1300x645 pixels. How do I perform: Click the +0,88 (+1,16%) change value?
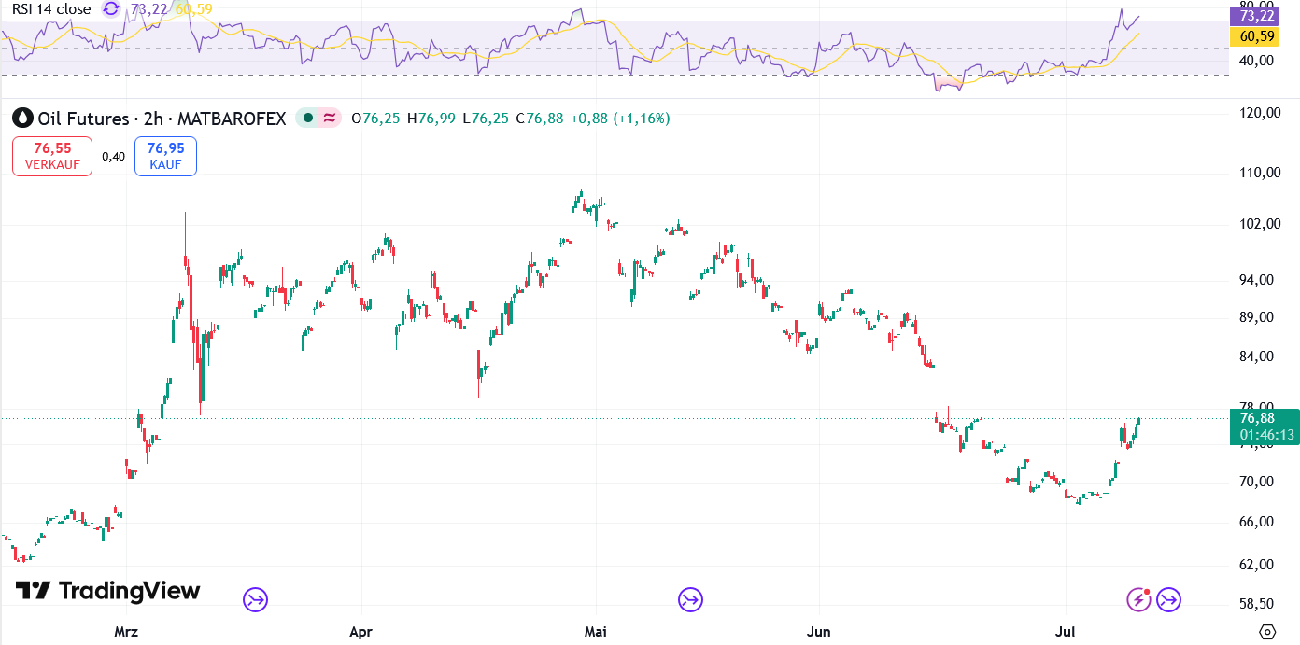(x=620, y=119)
